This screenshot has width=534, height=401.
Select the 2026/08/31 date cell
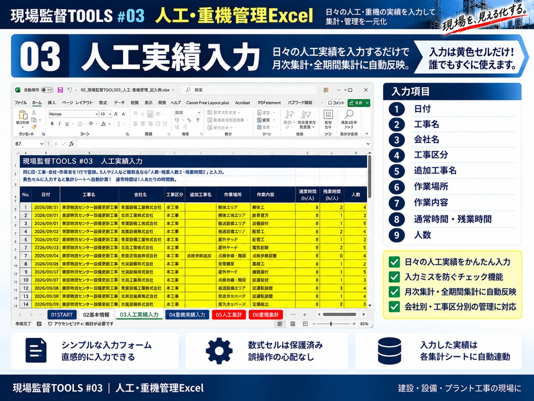[46, 207]
